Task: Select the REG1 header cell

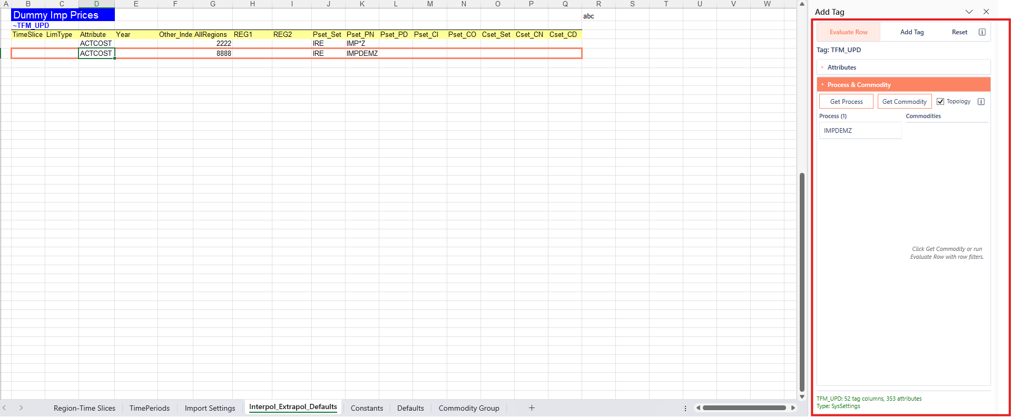Action: coord(252,34)
